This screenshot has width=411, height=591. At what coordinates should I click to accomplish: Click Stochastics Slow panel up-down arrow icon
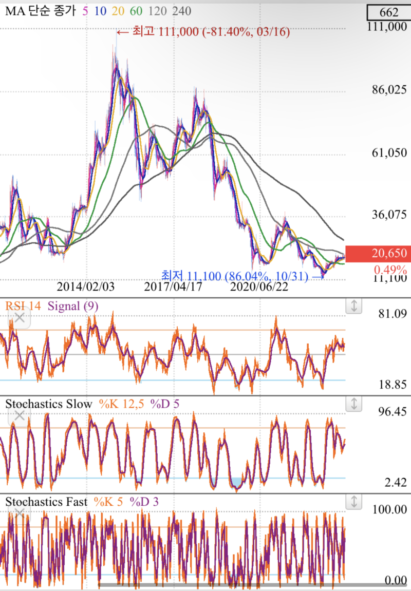(x=353, y=404)
